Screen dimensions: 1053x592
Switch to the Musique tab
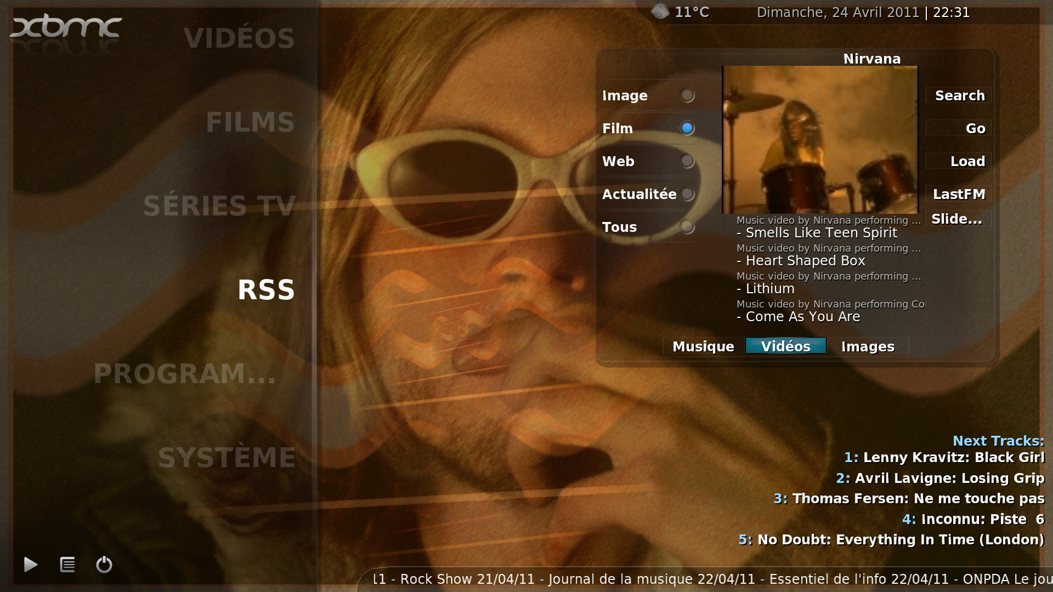tap(703, 346)
